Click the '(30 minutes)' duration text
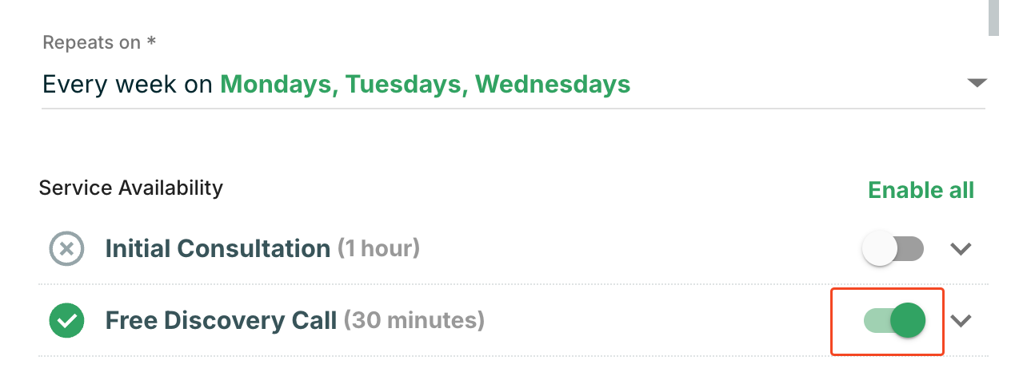The width and height of the screenshot is (1027, 380). pyautogui.click(x=414, y=321)
